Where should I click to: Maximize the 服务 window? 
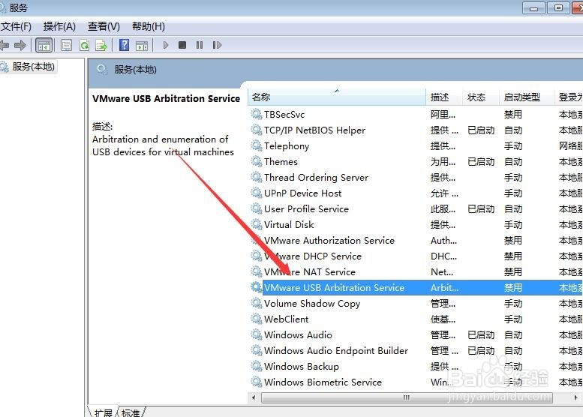click(x=558, y=7)
